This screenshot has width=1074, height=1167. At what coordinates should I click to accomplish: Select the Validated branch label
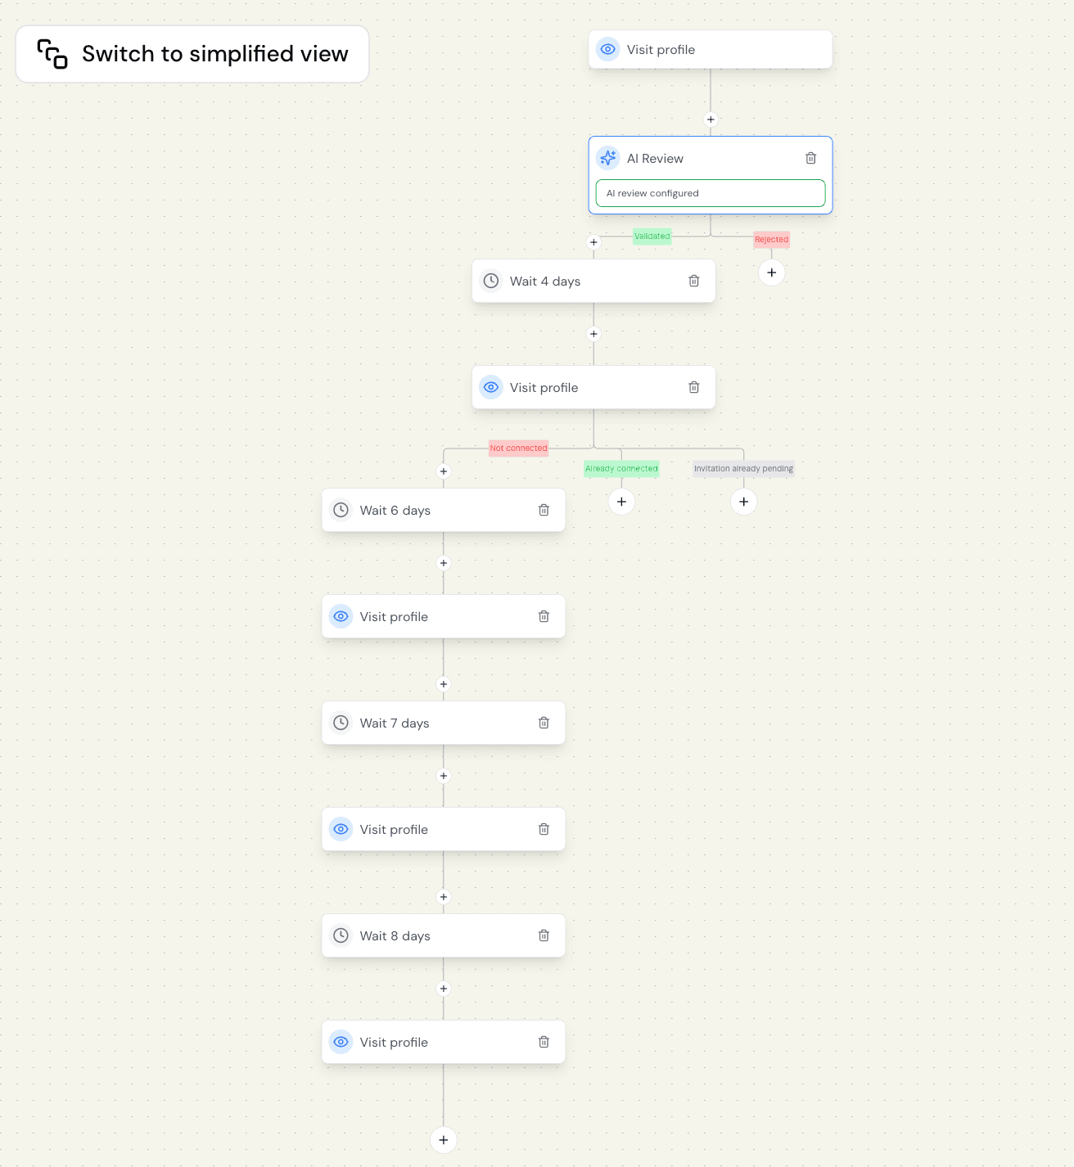(652, 237)
